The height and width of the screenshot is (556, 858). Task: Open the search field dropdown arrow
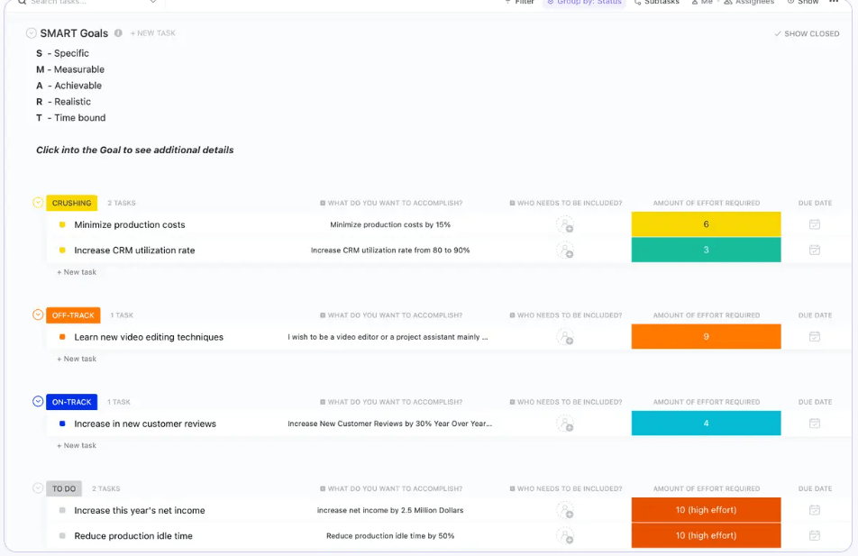click(x=153, y=2)
